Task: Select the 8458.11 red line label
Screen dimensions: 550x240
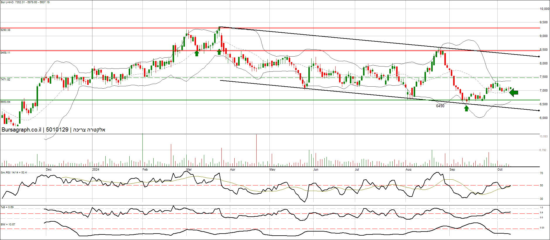Action: 6,53
